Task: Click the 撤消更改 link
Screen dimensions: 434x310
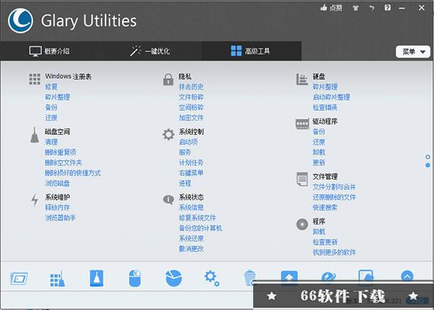Action: [191, 248]
